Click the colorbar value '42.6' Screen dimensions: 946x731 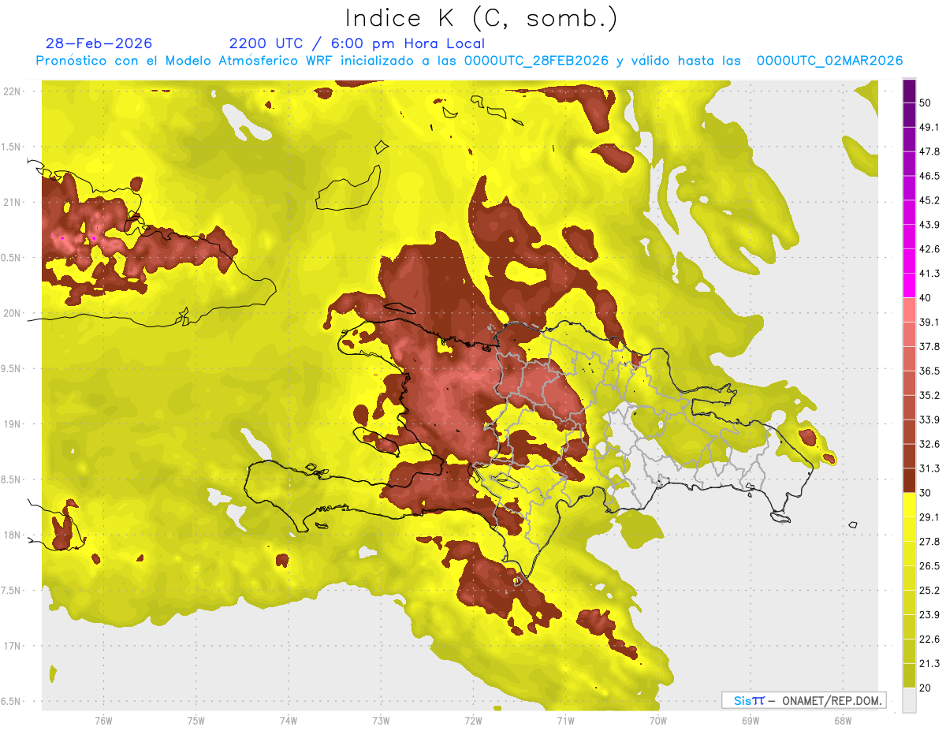pos(929,249)
